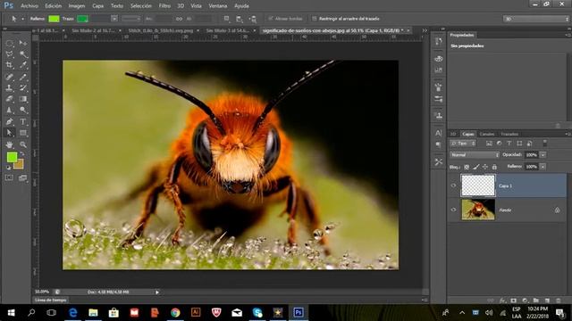Toggle lock image pixels brush icon
Viewport: 572px width, 321px height.
(476, 167)
